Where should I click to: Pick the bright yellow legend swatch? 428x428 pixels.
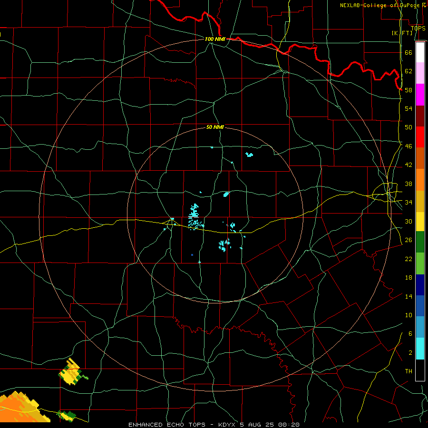pos(420,221)
